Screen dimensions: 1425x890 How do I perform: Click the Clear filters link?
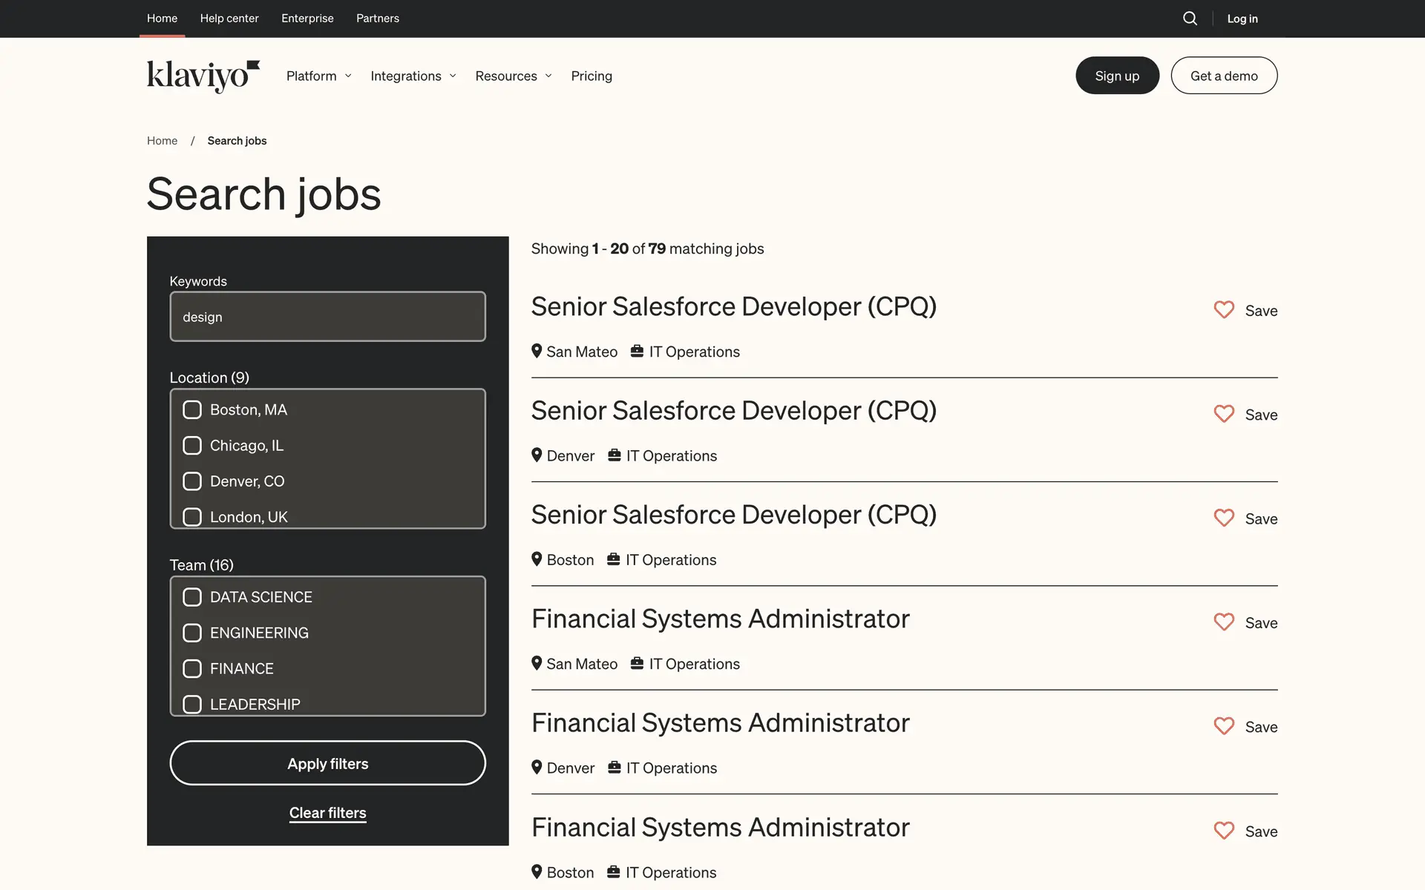point(327,813)
